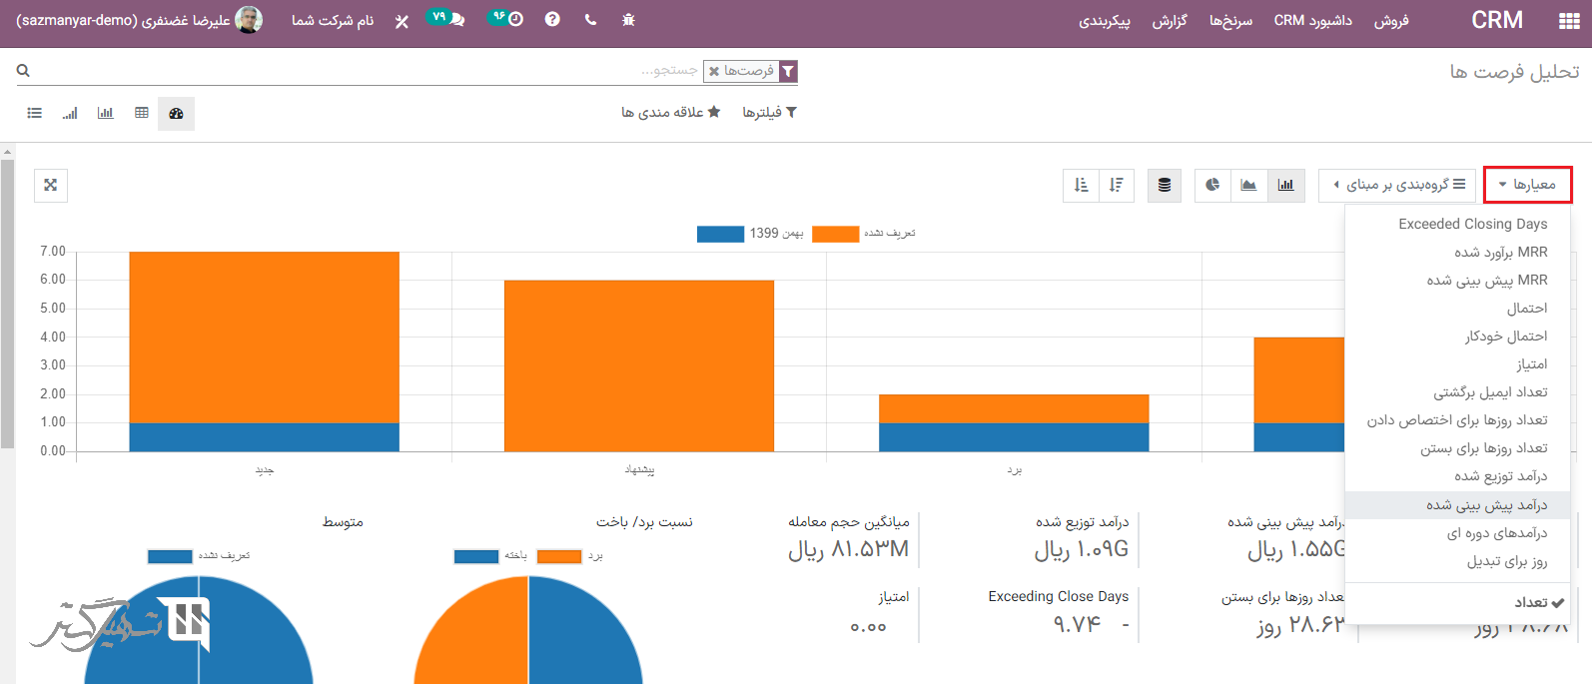The height and width of the screenshot is (684, 1592).
Task: Expand chart to full screen
Action: 51,185
